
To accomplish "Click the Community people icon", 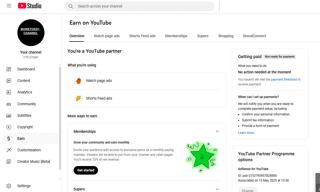I will click(x=9, y=104).
